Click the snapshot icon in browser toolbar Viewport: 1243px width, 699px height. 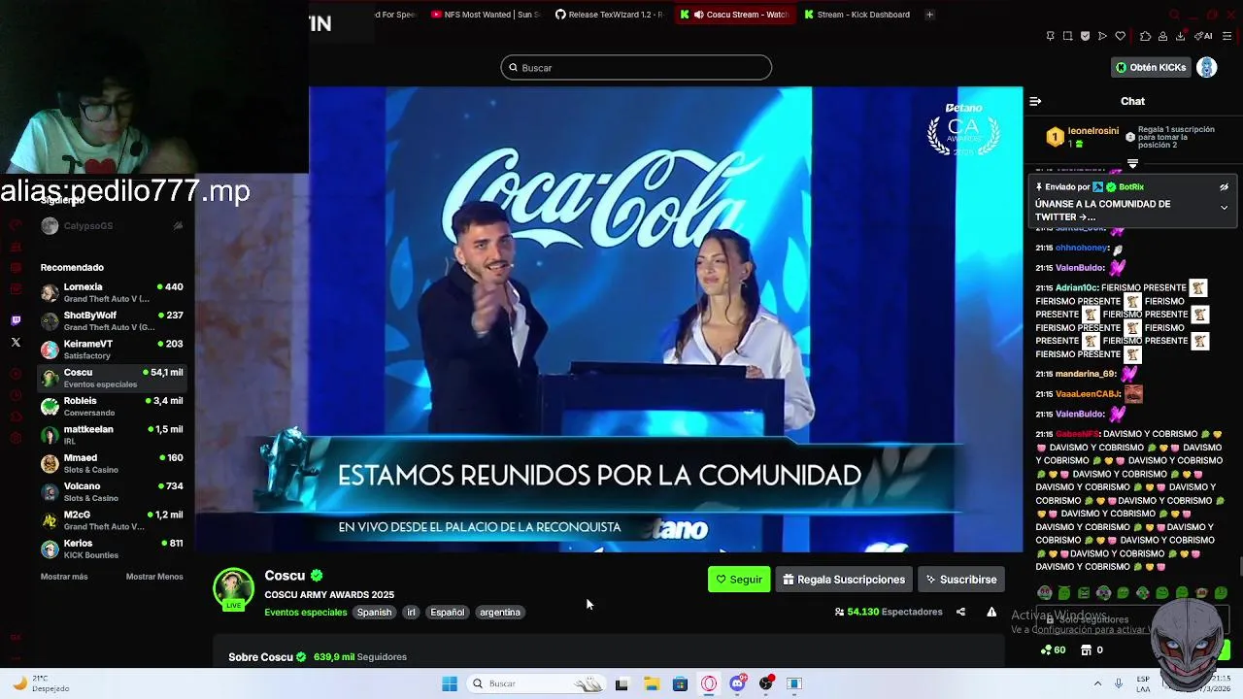point(1067,36)
